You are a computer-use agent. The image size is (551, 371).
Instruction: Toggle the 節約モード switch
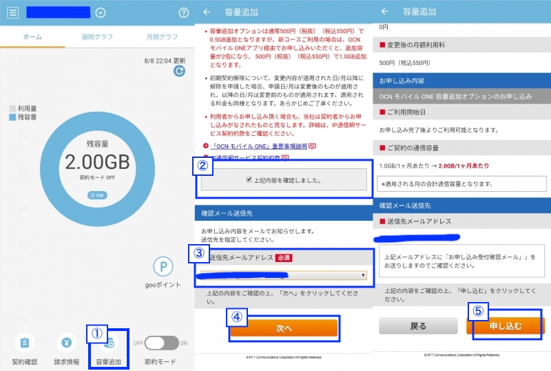[162, 343]
